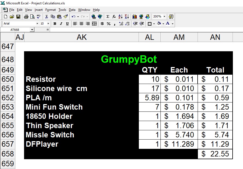Click Merge and Center icon
243x169 pixels.
[x=94, y=24]
